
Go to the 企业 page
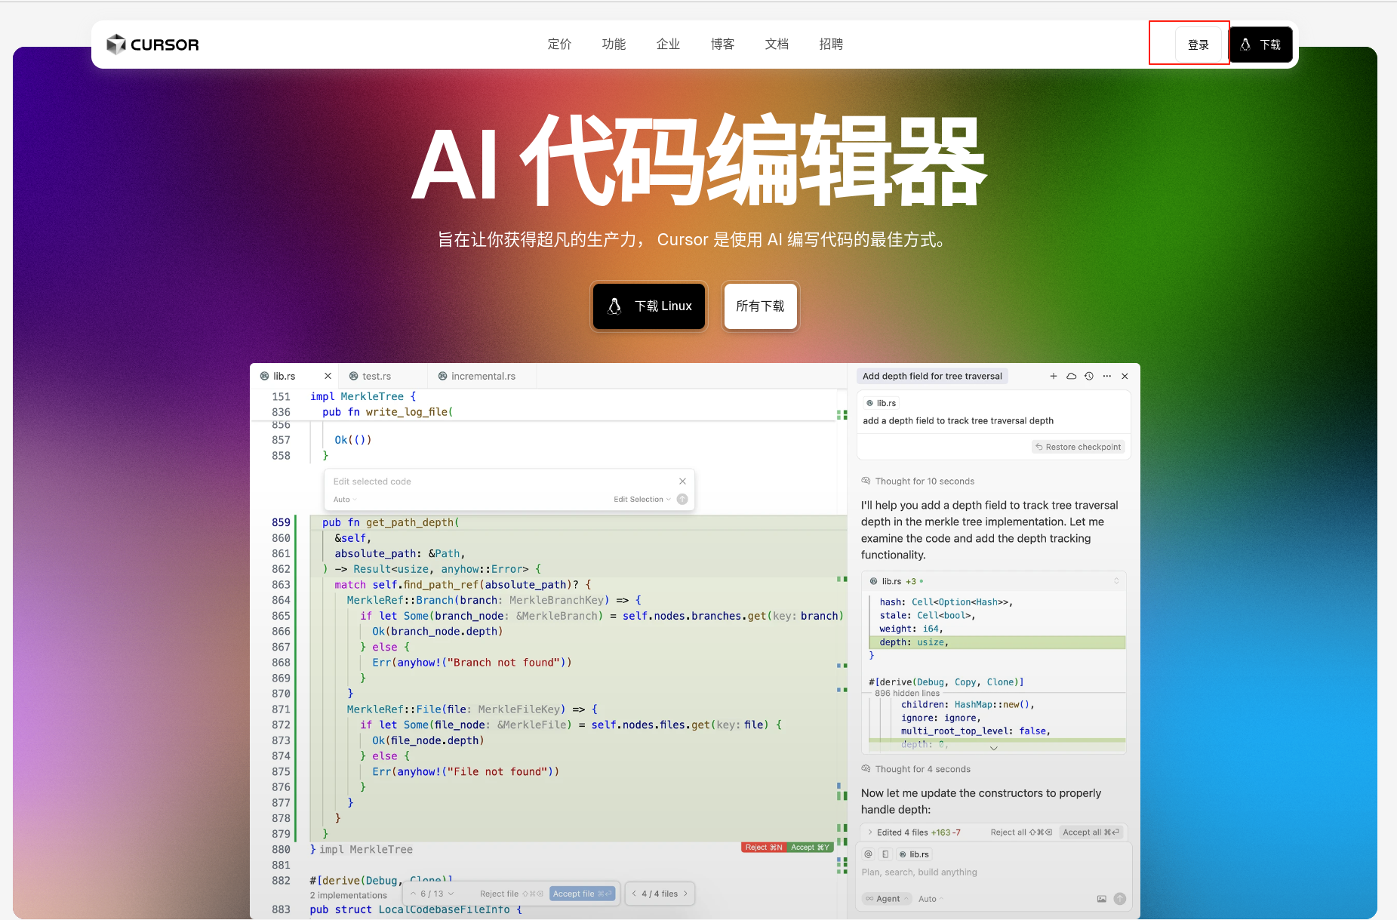click(668, 45)
